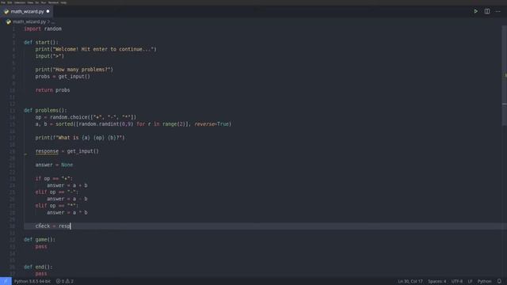Image resolution: width=507 pixels, height=285 pixels.
Task: Click line number 15 in gutter
Action: click(x=13, y=124)
